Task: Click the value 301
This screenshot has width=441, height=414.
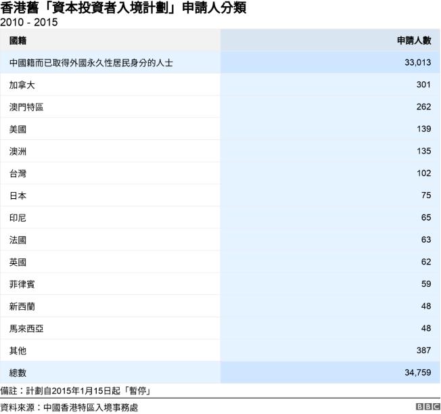Action: [423, 85]
